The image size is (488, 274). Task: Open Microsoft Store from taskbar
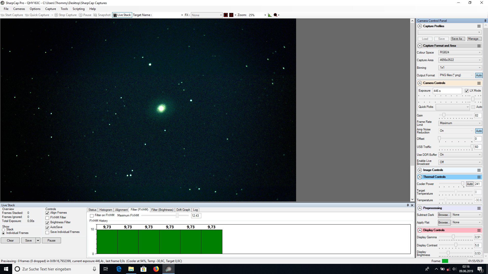pos(144,269)
